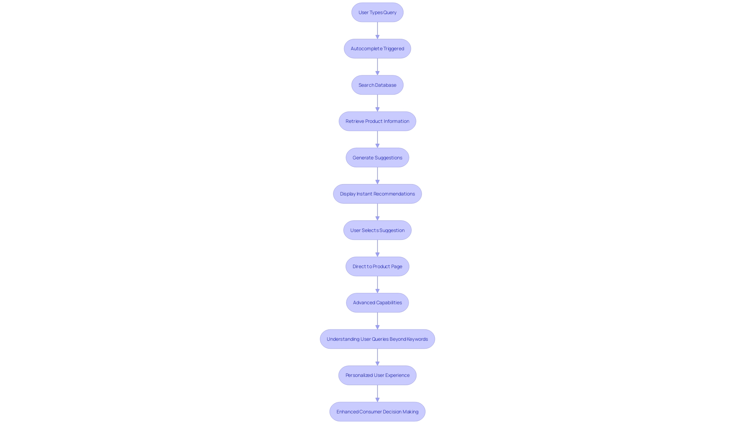Select the Enhanced Consumer Decision Making node
Viewport: 755px width, 424px height.
tap(377, 411)
